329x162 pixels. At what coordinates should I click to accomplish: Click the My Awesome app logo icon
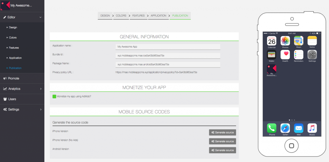(5, 5)
